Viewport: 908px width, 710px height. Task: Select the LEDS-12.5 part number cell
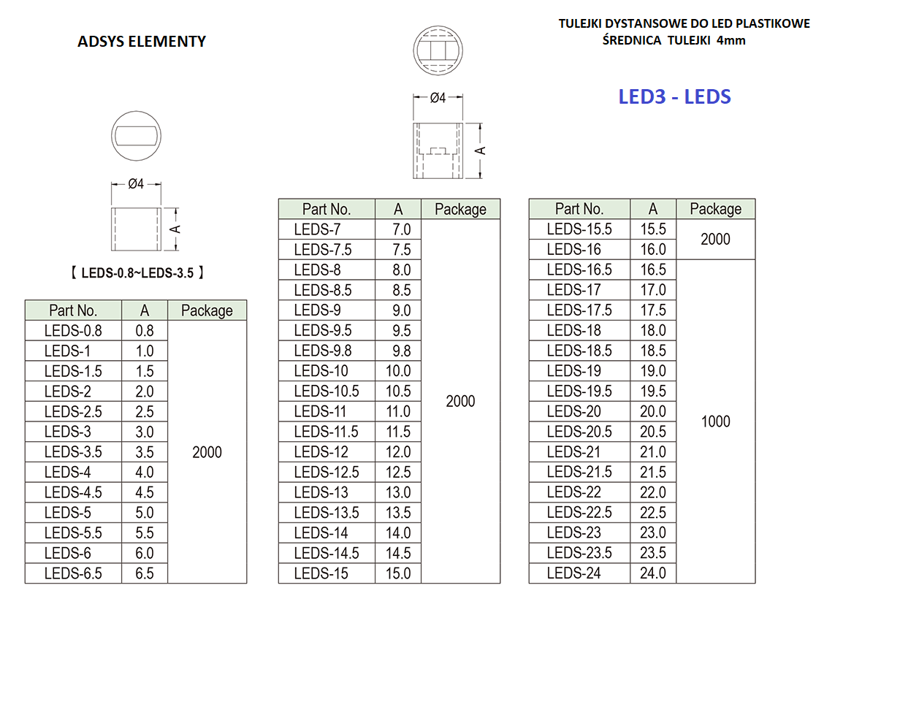[x=327, y=473]
